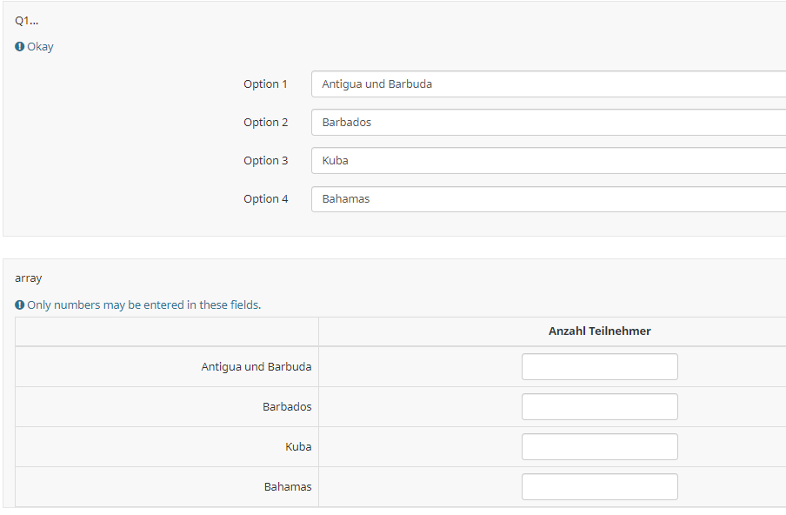Click the "Option 1" label
The image size is (786, 515).
point(265,84)
